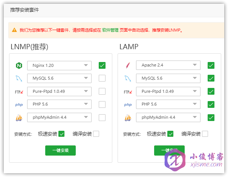Image resolution: width=228 pixels, height=177 pixels.
Task: Click the Nginx logo icon in LNMP
Action: 19,65
